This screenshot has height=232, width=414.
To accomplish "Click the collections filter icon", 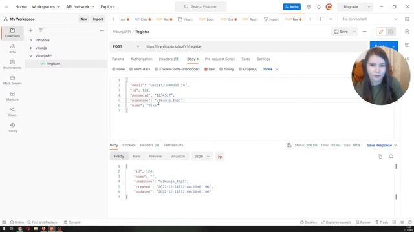I will (x=41, y=30).
